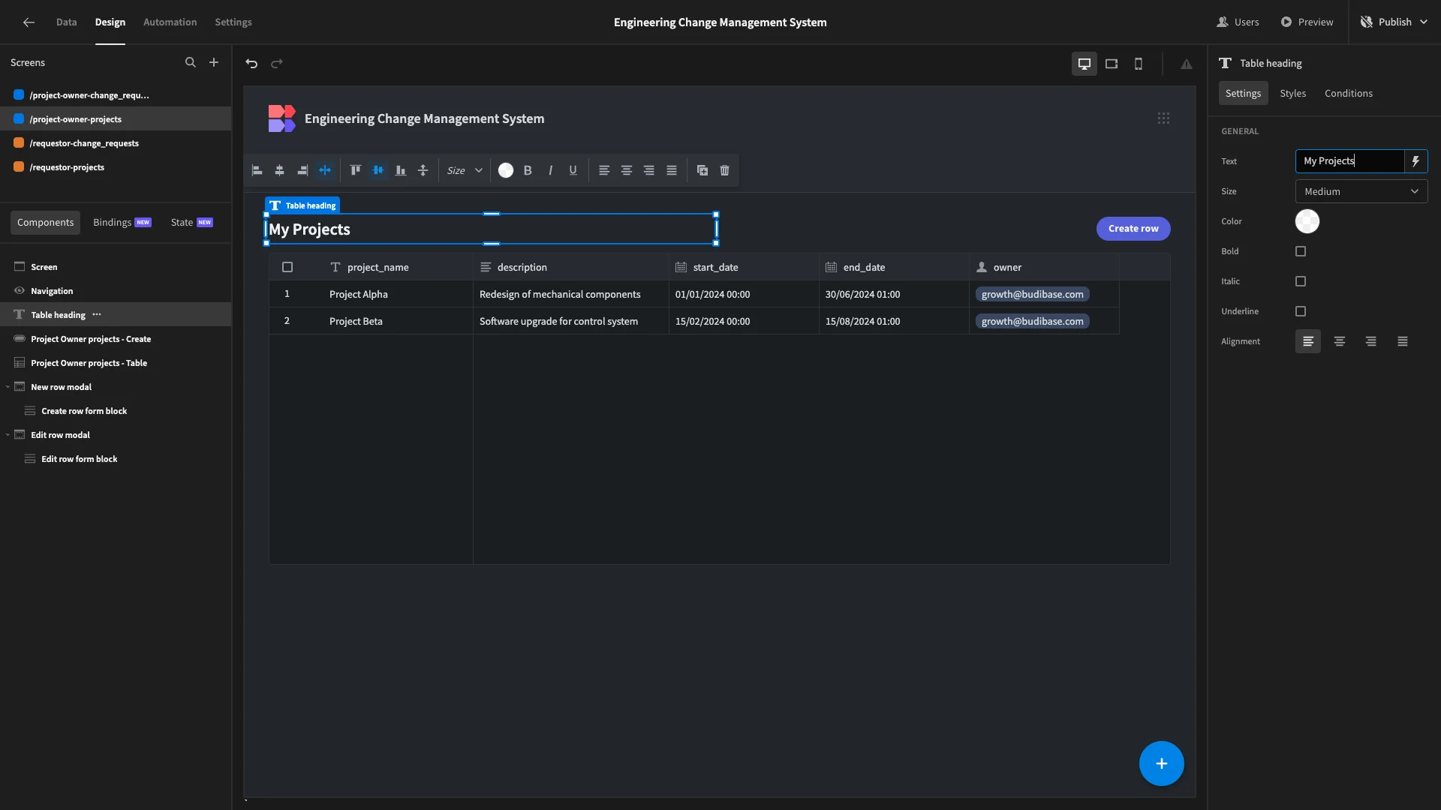1441x810 pixels.
Task: Open the top Settings tab
Action: [233, 22]
